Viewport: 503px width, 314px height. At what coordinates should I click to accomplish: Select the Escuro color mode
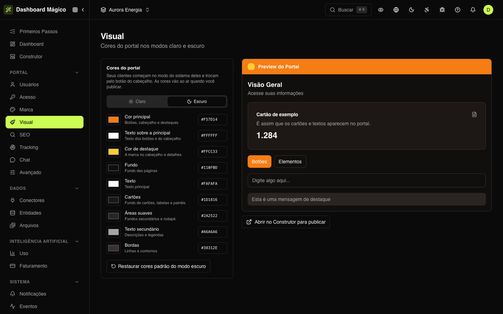coord(197,102)
